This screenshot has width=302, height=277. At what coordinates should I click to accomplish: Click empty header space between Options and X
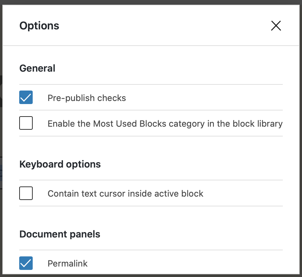[x=162, y=26]
